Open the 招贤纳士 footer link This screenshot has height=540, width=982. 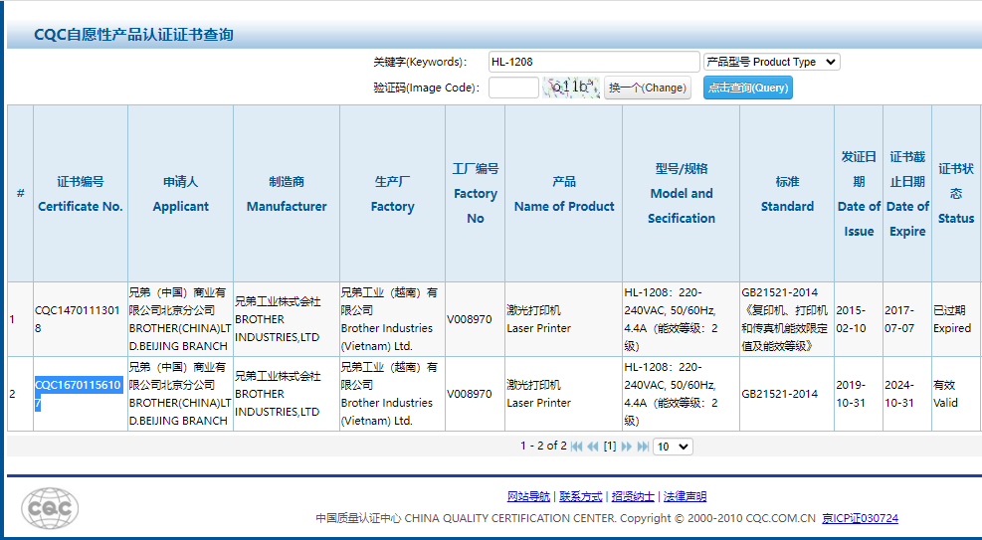[x=633, y=496]
